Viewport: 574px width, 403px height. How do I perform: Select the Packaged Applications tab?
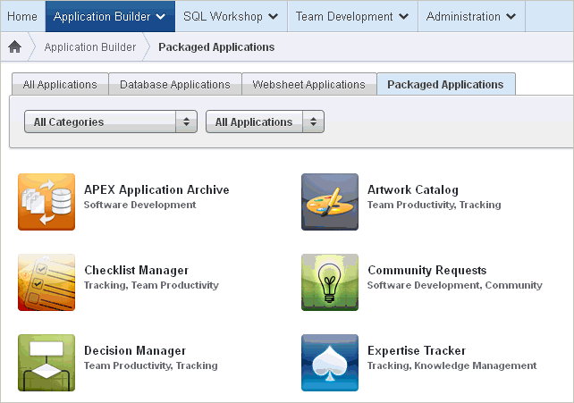click(x=446, y=85)
